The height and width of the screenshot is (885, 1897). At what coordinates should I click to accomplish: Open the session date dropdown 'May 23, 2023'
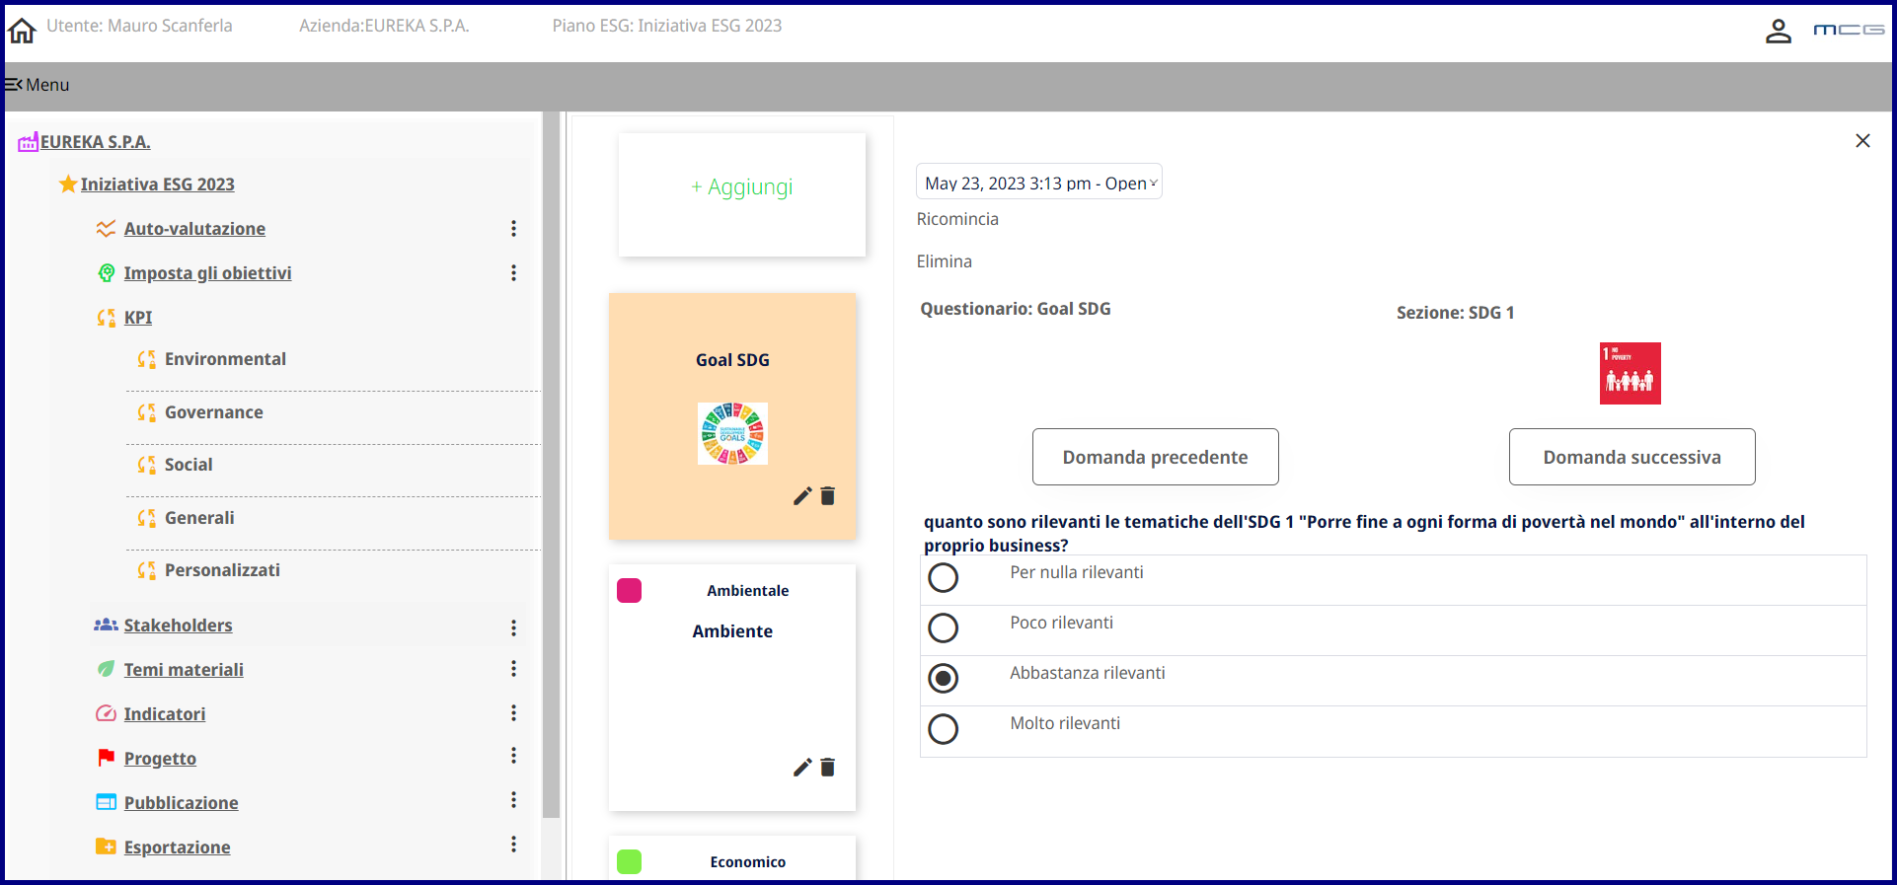[x=1038, y=183]
